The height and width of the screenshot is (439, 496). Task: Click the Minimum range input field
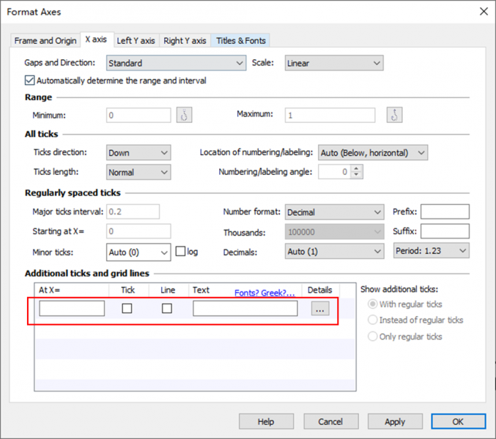138,115
